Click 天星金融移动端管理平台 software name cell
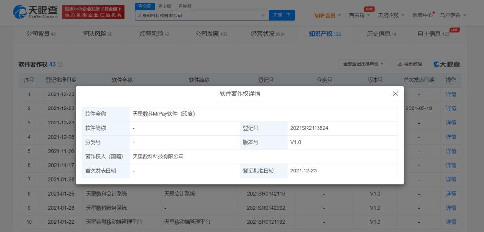This screenshot has width=484, height=232. point(114,222)
